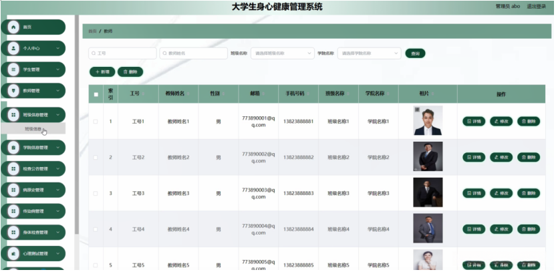
Task: Click the grid icon beside 检查公告管理
Action: pyautogui.click(x=13, y=169)
